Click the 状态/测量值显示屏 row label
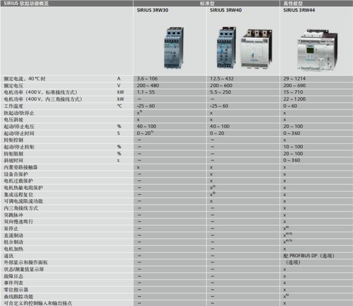This screenshot has width=353, height=306. [24, 269]
